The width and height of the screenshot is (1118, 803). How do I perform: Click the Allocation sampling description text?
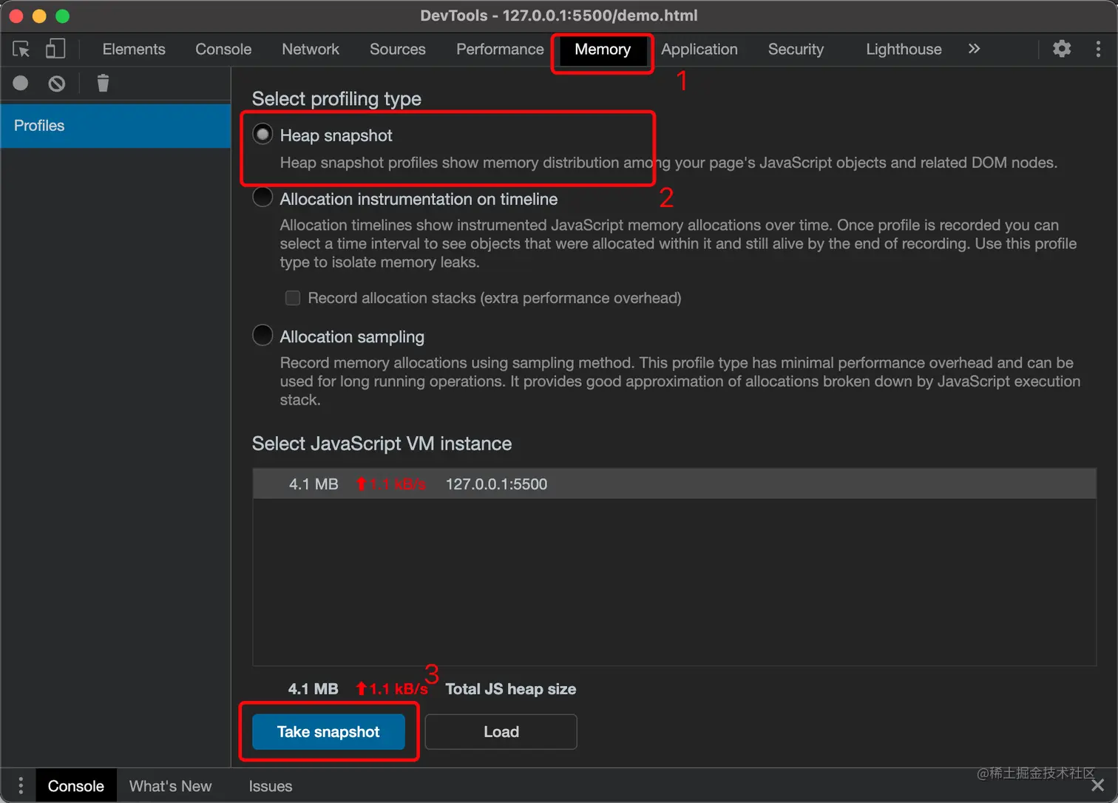(680, 382)
